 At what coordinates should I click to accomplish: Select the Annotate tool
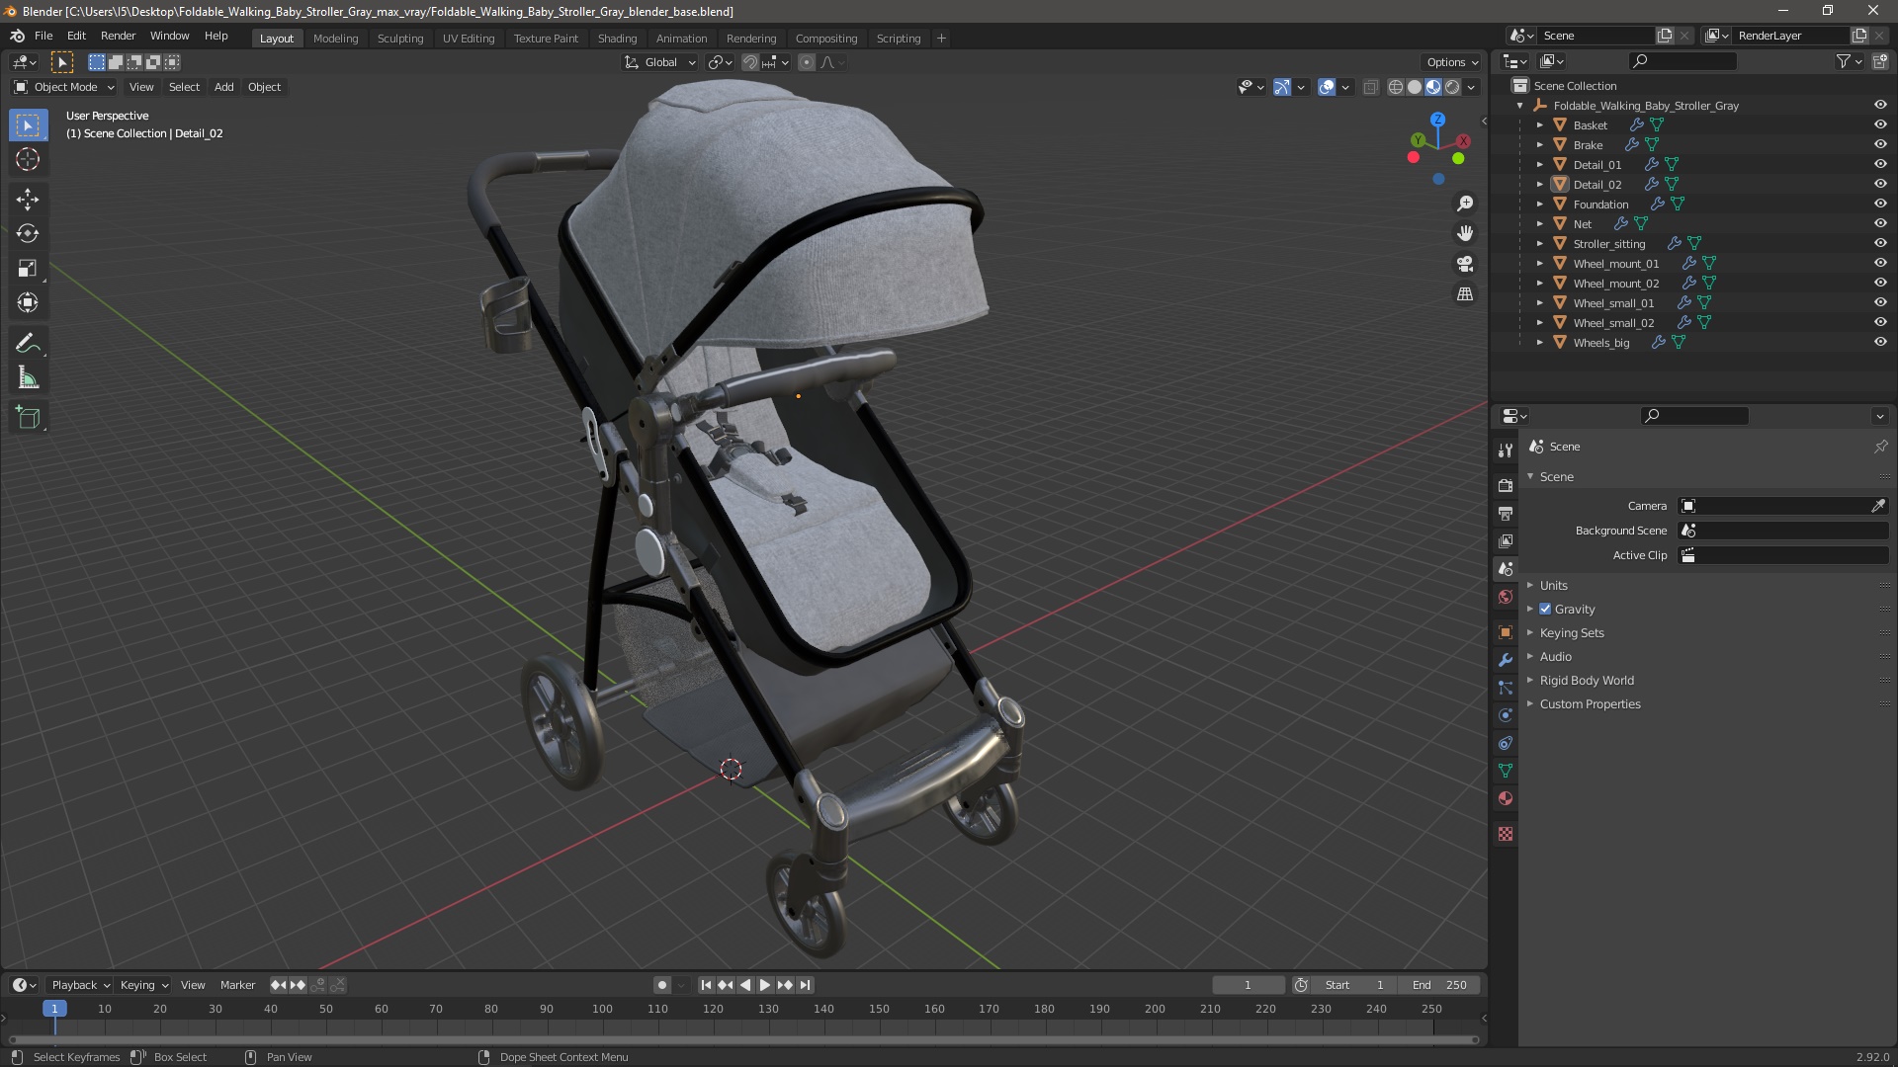pos(28,344)
